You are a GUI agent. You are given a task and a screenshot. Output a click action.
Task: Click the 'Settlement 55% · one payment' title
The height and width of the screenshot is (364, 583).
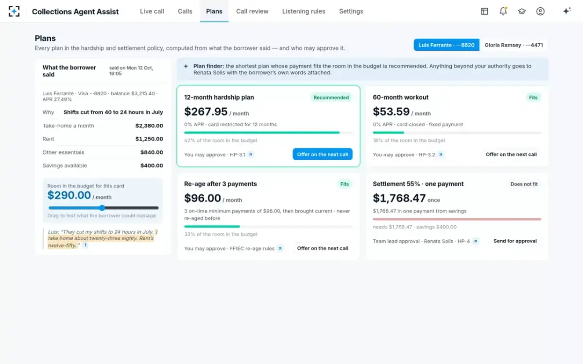(x=418, y=184)
